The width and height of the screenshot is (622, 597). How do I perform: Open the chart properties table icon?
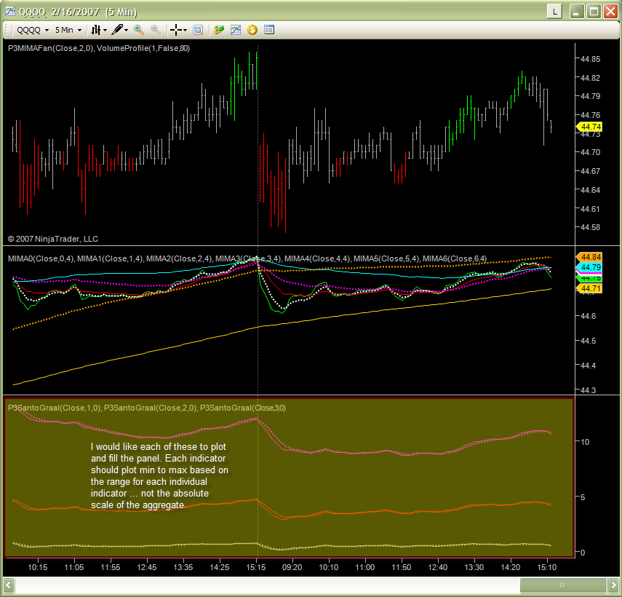point(269,30)
